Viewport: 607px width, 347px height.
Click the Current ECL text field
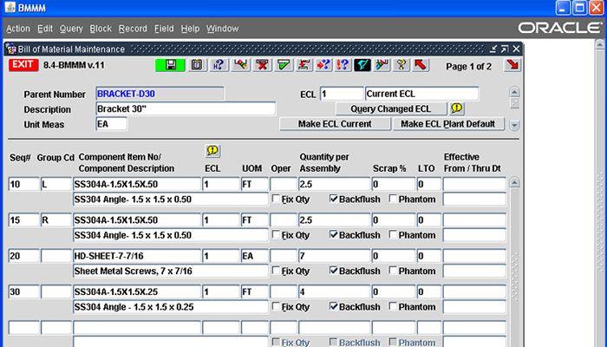[x=421, y=94]
